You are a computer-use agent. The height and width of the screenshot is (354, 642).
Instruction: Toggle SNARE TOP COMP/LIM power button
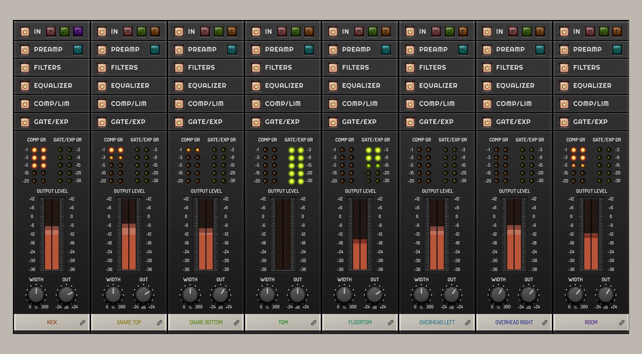click(102, 104)
